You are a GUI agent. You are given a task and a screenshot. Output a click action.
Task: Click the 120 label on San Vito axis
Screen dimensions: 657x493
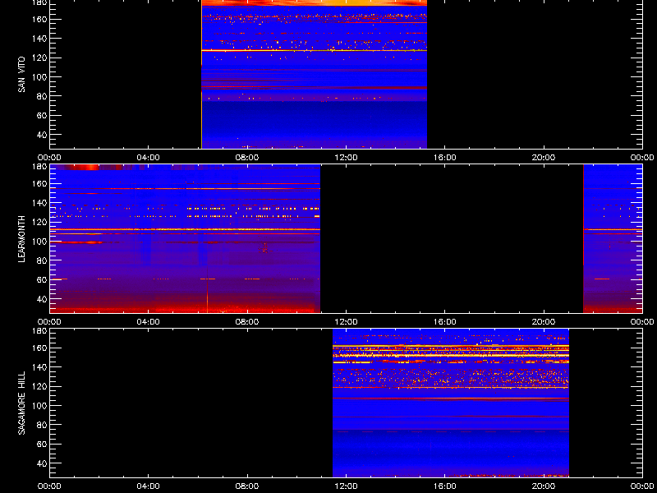tap(39, 58)
